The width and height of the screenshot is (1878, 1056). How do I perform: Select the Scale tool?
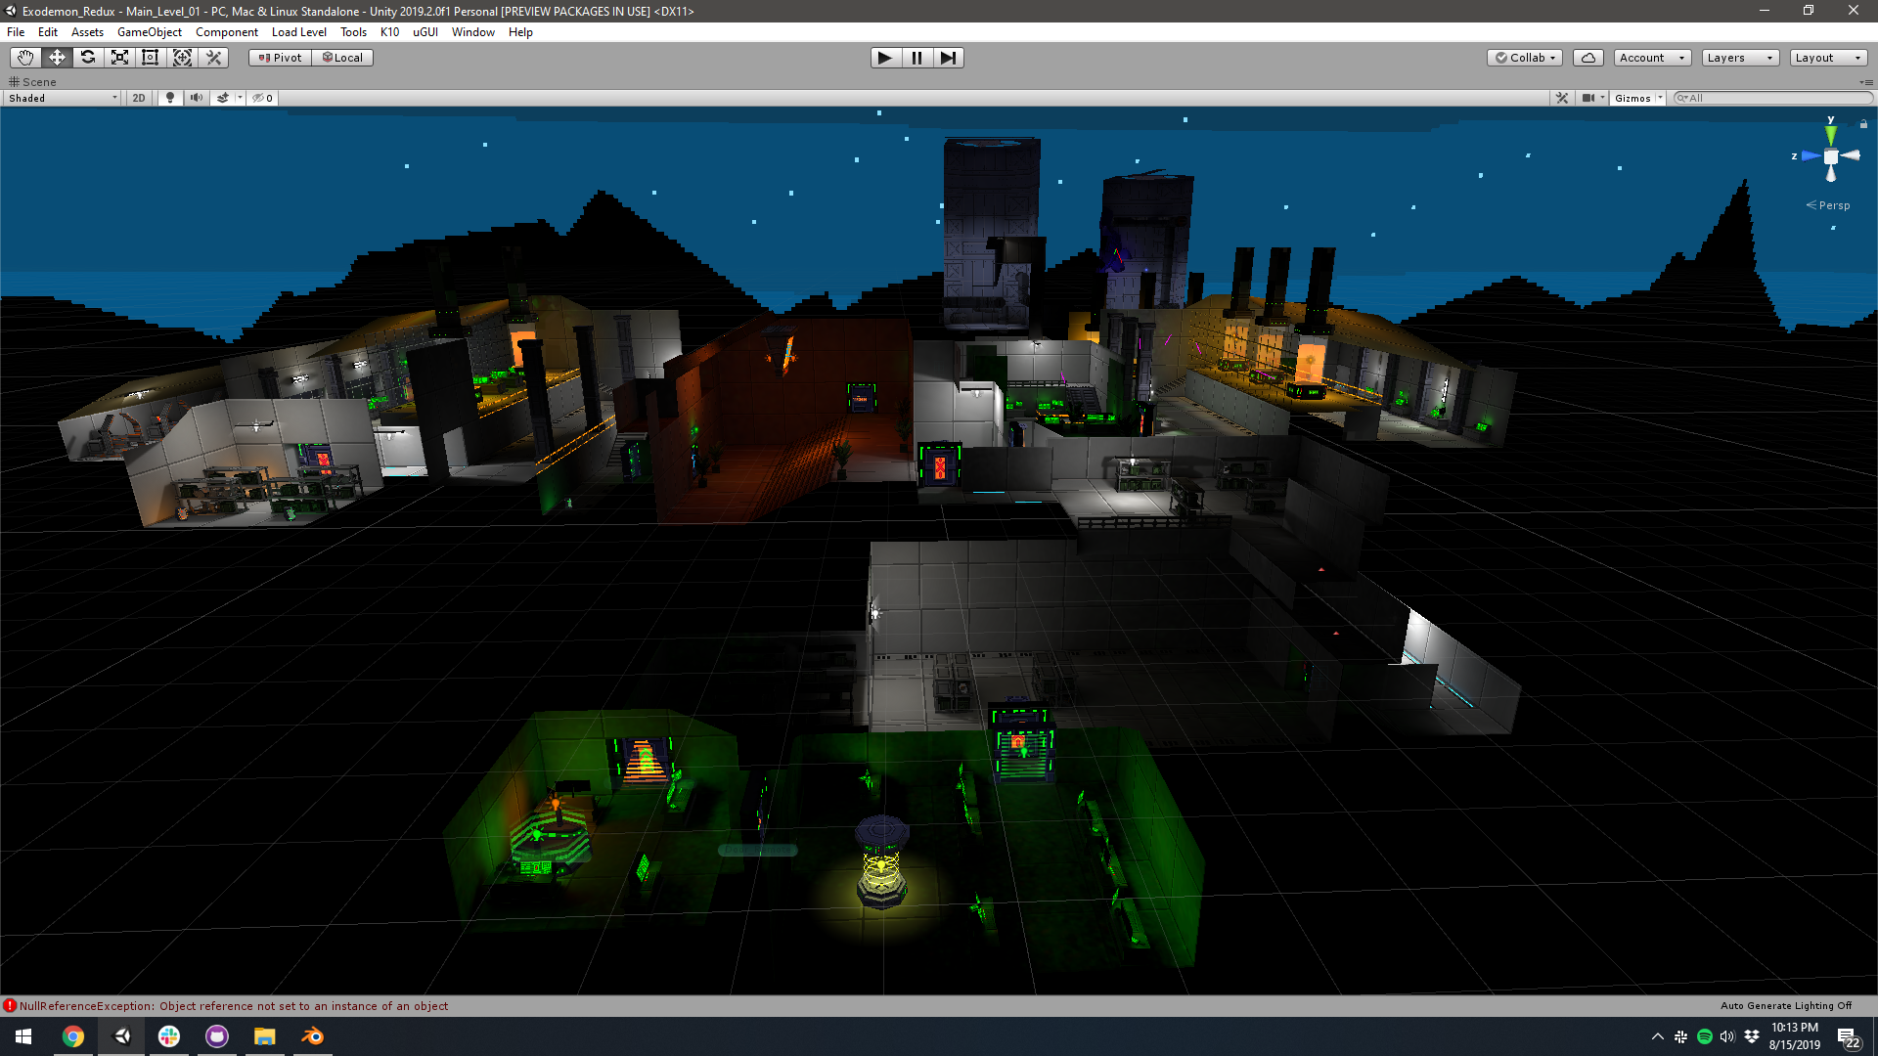coord(119,58)
